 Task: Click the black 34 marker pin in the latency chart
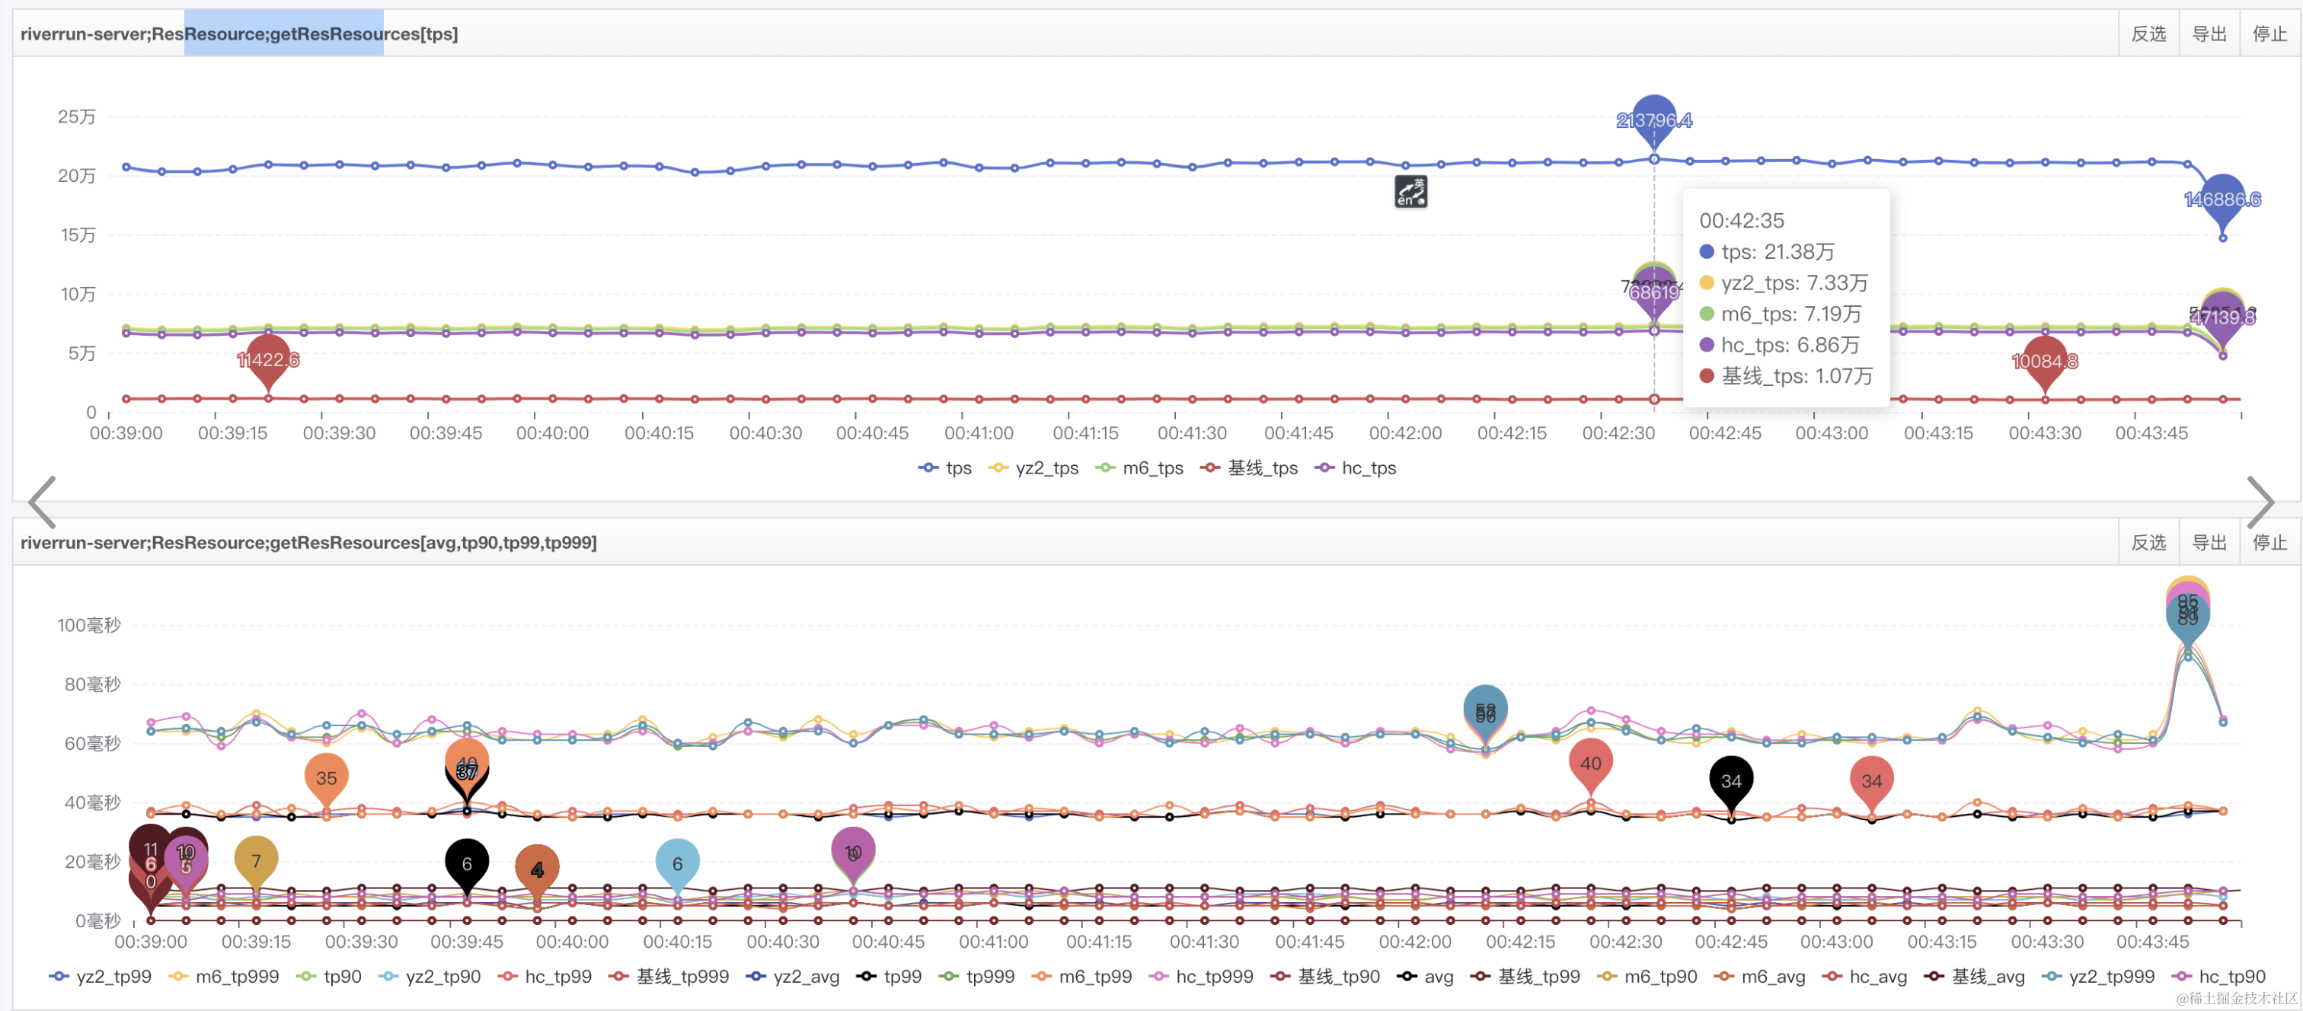coord(1730,780)
